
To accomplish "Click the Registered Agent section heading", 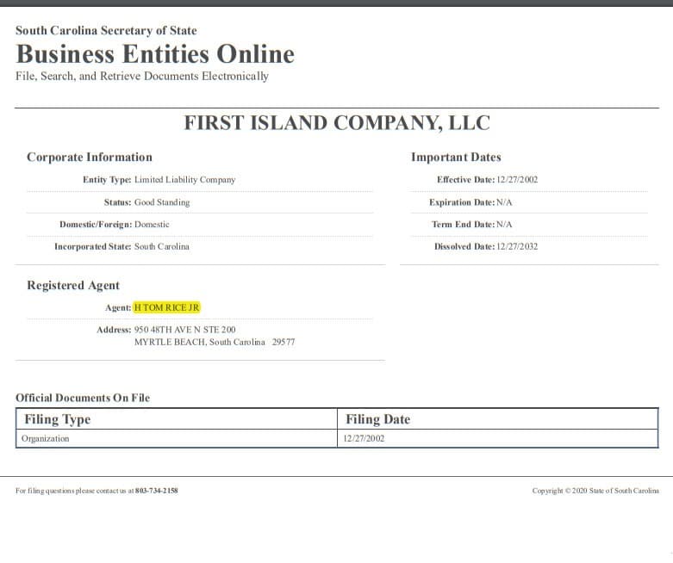I will [x=73, y=286].
